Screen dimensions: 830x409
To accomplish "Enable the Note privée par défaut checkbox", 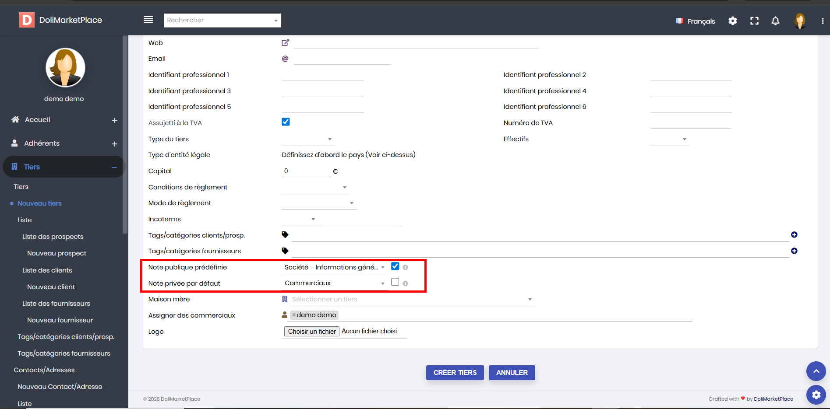I will 395,282.
